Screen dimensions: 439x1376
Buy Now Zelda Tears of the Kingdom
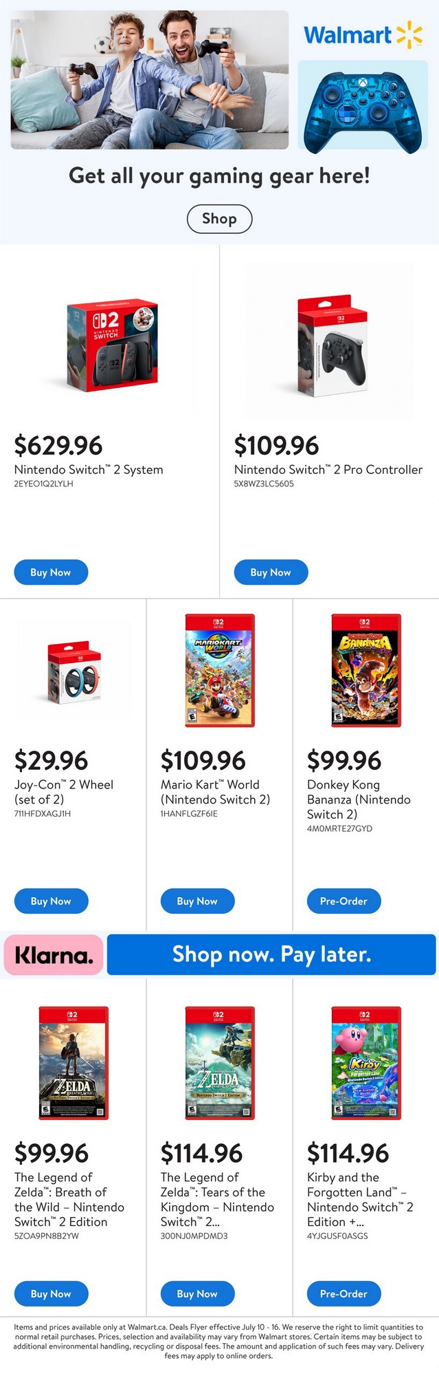click(x=197, y=1294)
